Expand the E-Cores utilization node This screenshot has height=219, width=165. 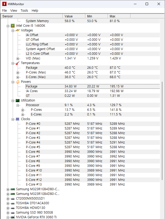[23, 115]
